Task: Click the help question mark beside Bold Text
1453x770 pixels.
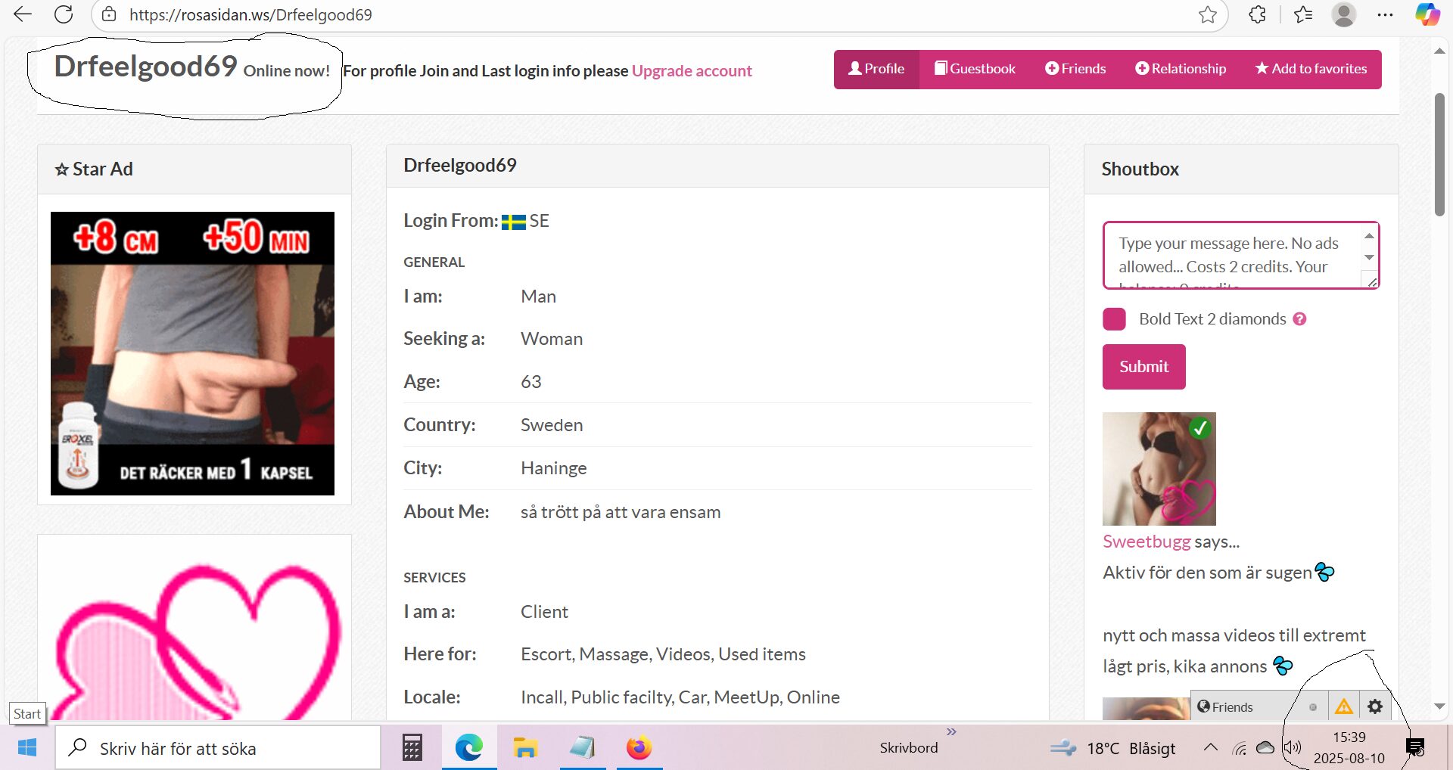Action: click(x=1299, y=319)
